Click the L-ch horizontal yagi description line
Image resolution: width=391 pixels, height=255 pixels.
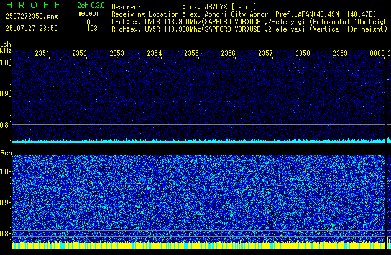pos(251,22)
